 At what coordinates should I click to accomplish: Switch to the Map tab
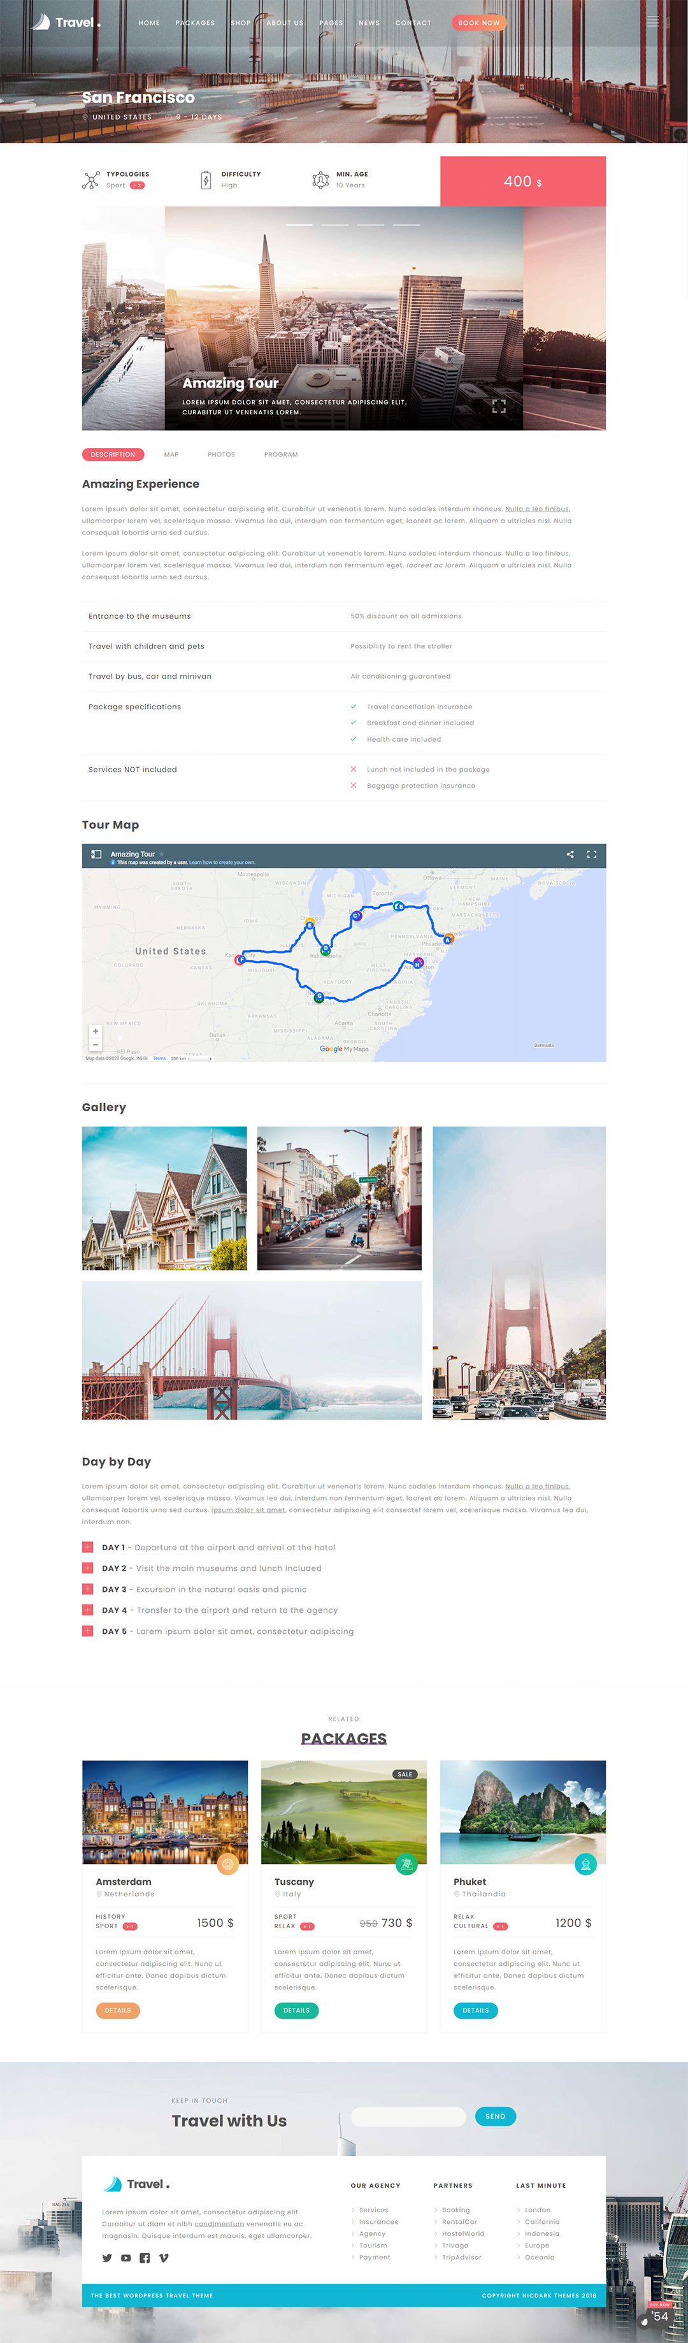(x=172, y=454)
